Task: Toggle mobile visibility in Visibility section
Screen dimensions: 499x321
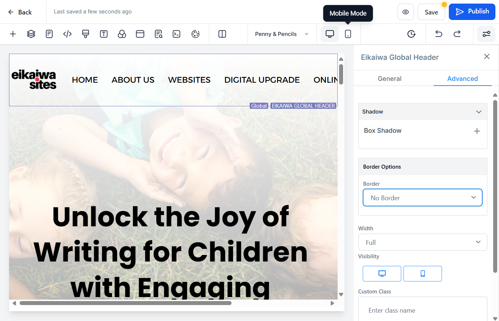Action: tap(423, 273)
